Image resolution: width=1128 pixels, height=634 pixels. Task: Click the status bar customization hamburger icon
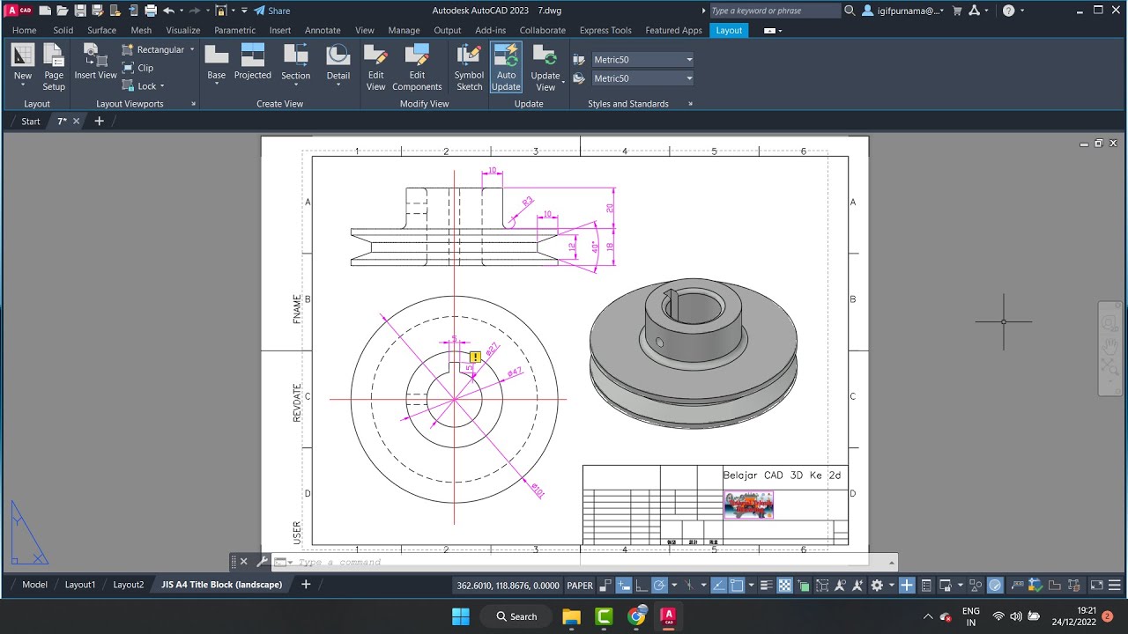(x=1114, y=586)
